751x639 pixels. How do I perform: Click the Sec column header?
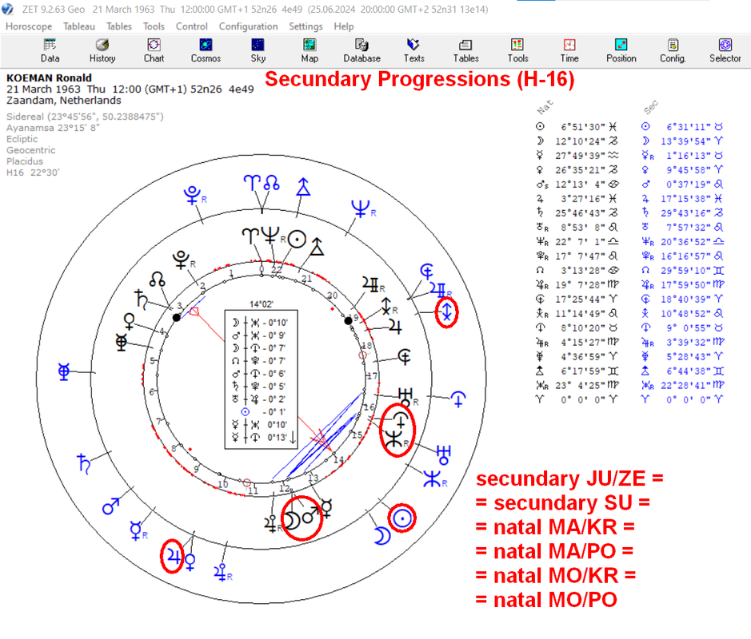(650, 108)
